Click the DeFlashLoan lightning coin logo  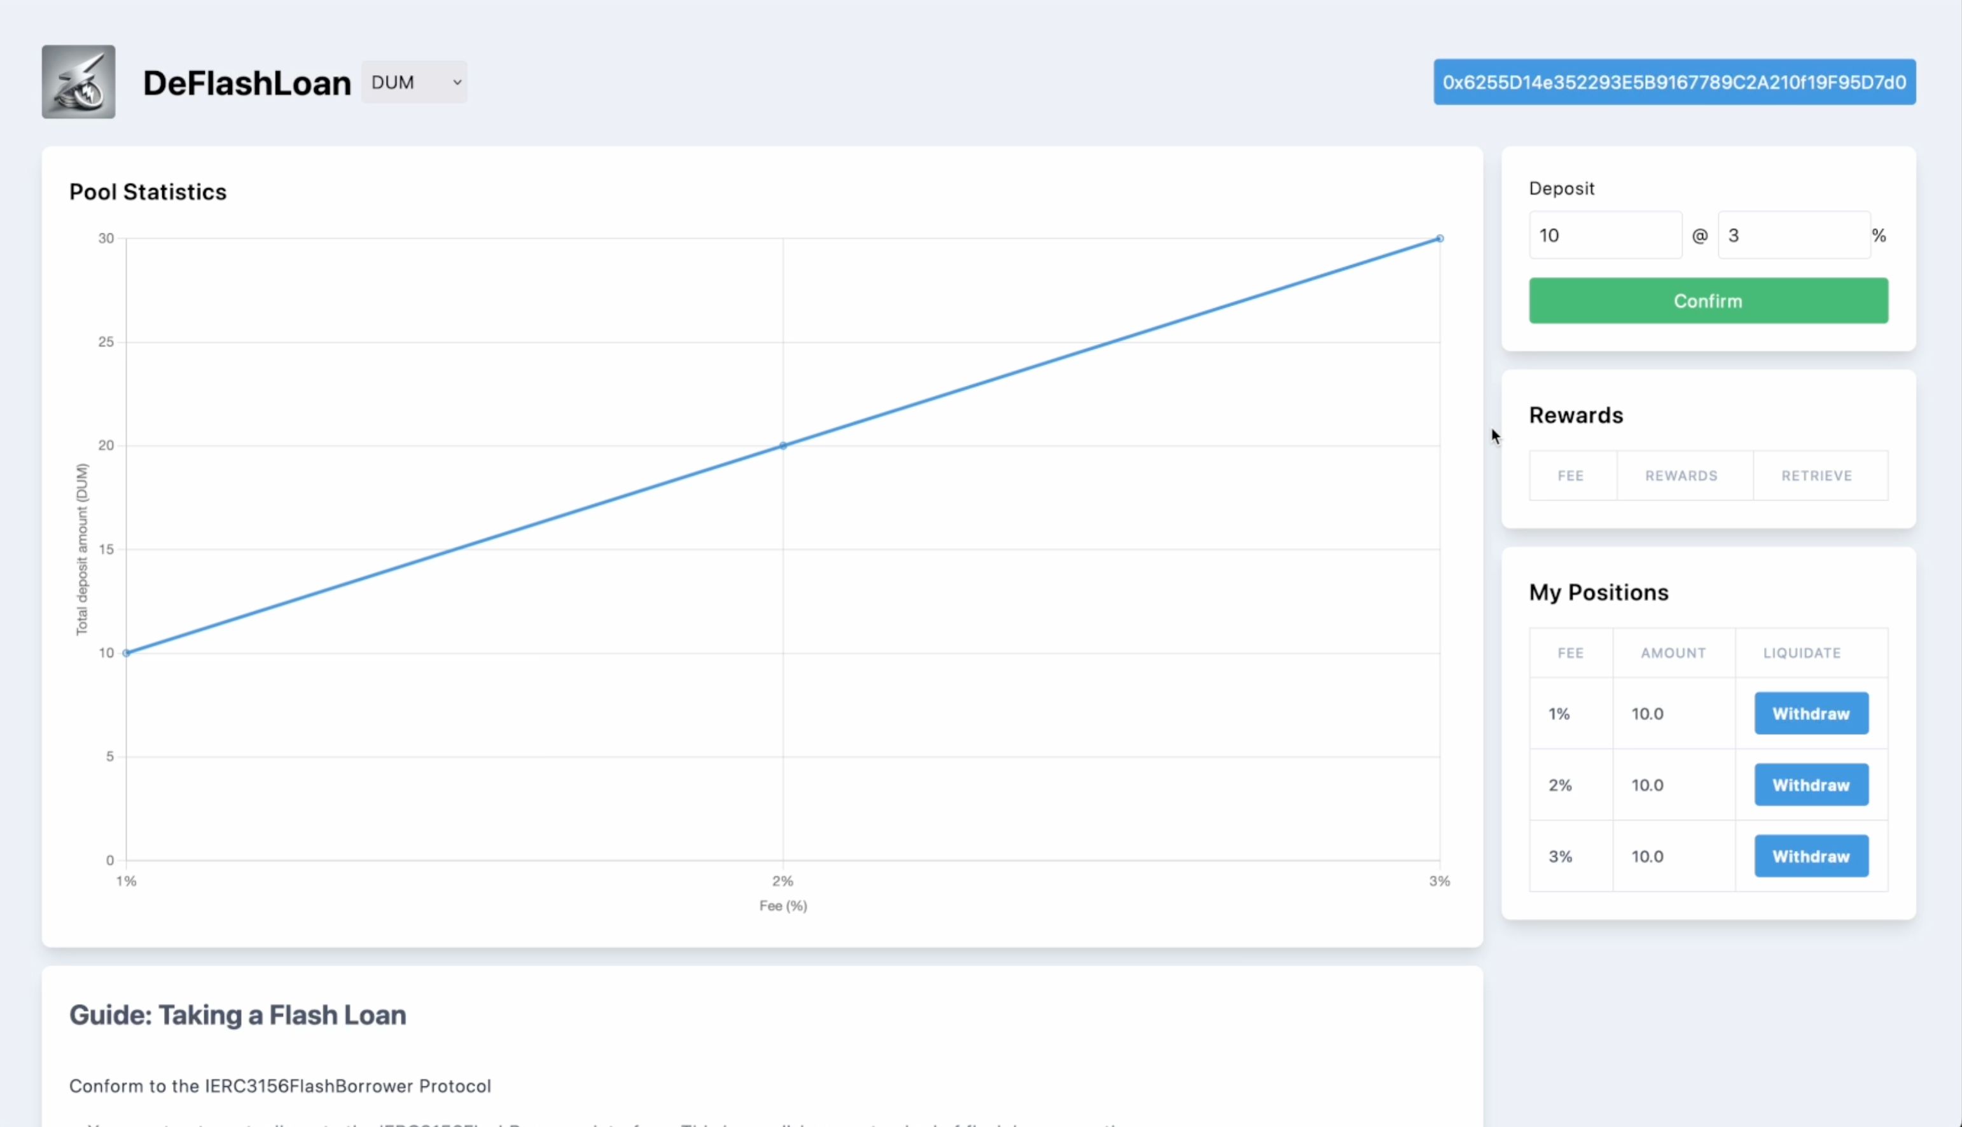(78, 81)
